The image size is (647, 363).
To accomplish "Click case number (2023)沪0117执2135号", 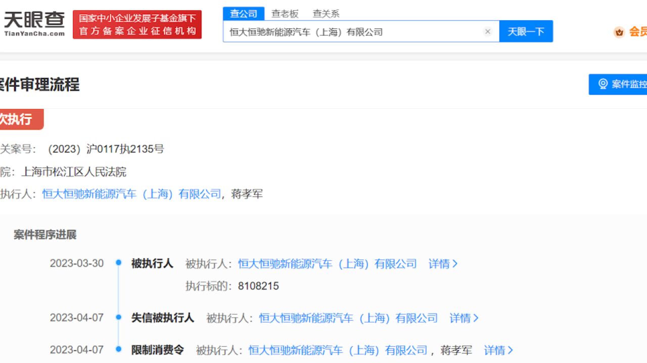I will [x=106, y=149].
